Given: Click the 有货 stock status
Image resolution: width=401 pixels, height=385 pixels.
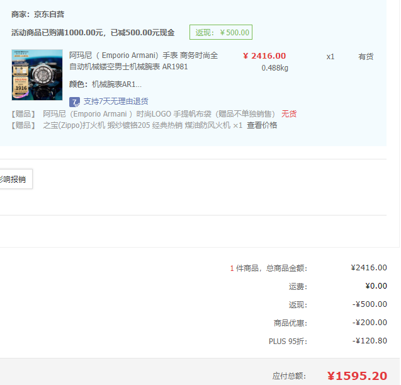Looking at the screenshot, I should tap(366, 56).
